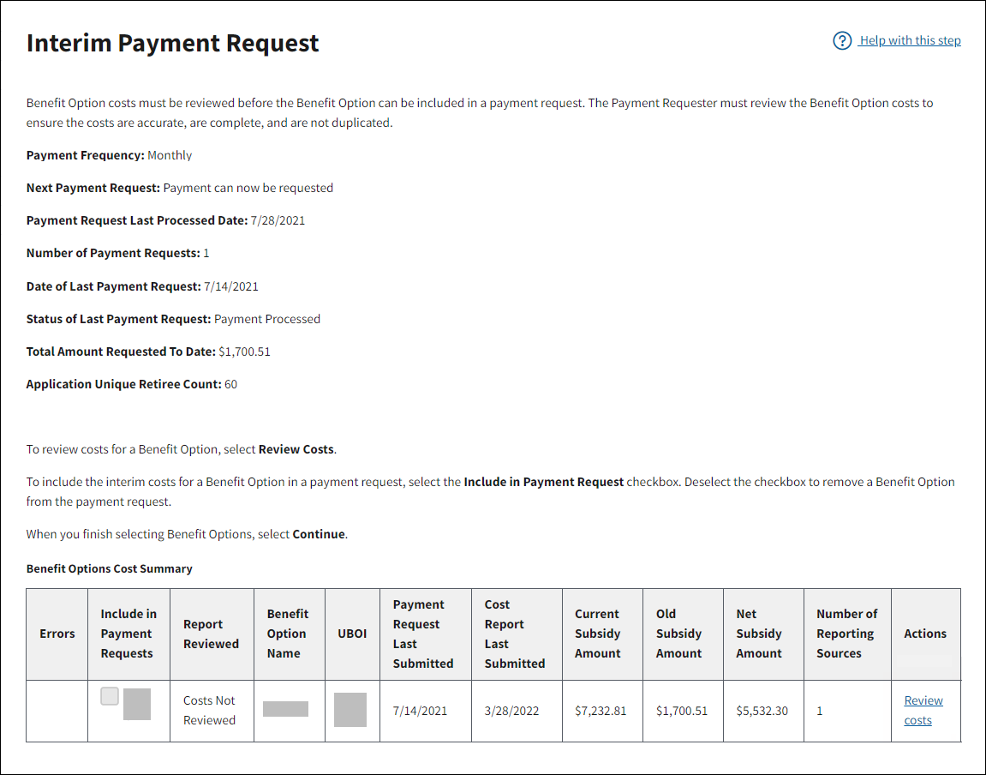Select the Include in Payment Requests column header
Viewport: 986px width, 775px height.
pos(128,634)
